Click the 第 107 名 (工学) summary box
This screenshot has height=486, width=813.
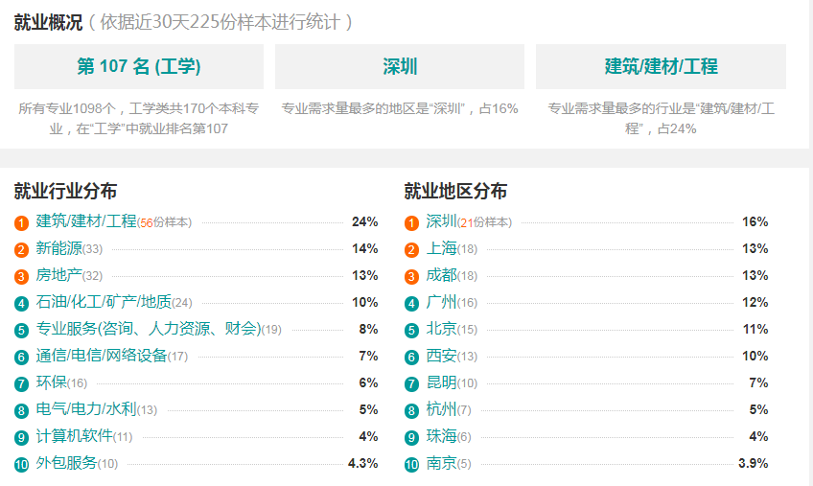point(139,66)
